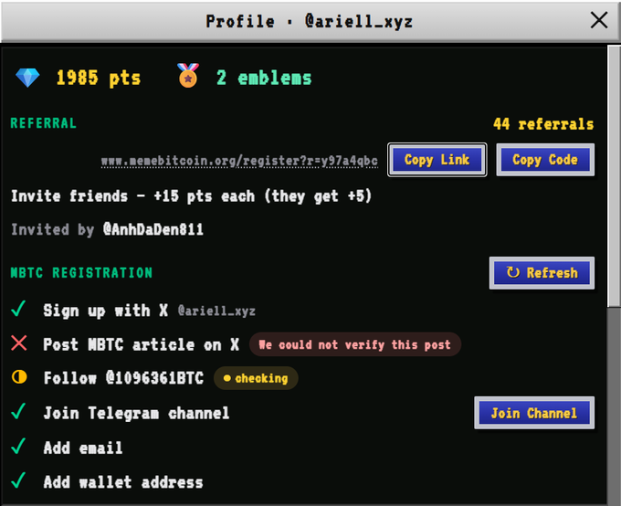This screenshot has height=506, width=621.
Task: Click the '2 emblems' text
Action: [x=264, y=78]
